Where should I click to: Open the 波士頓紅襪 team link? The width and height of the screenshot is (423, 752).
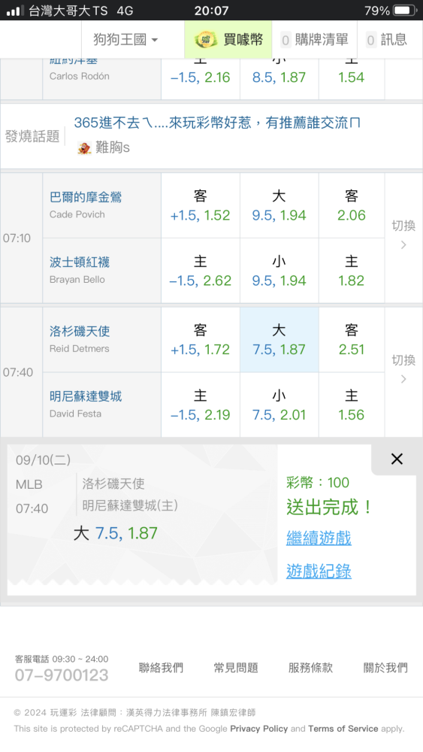[x=80, y=262]
